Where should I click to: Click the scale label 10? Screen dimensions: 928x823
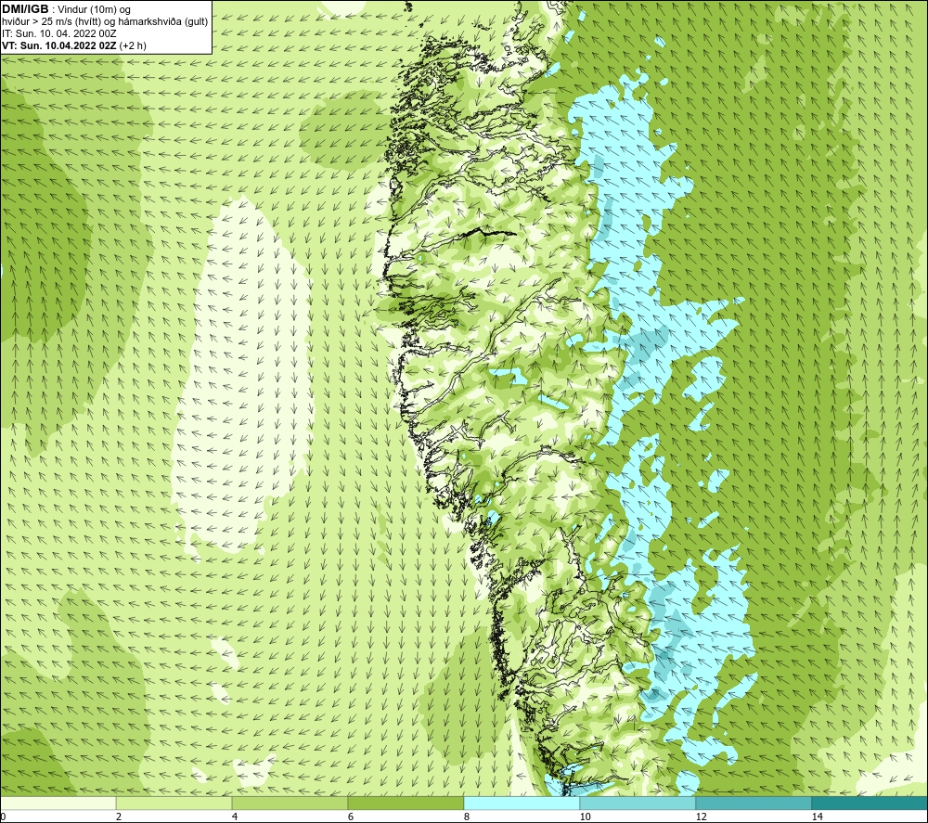pos(585,817)
